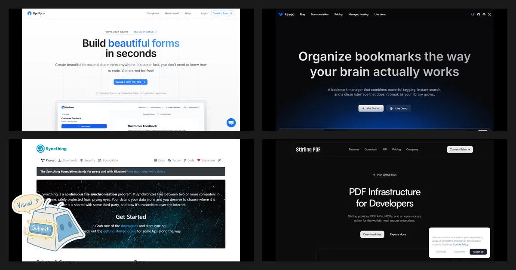
Task: Click the Unlimited forms text on OpnForm
Action: point(106,93)
